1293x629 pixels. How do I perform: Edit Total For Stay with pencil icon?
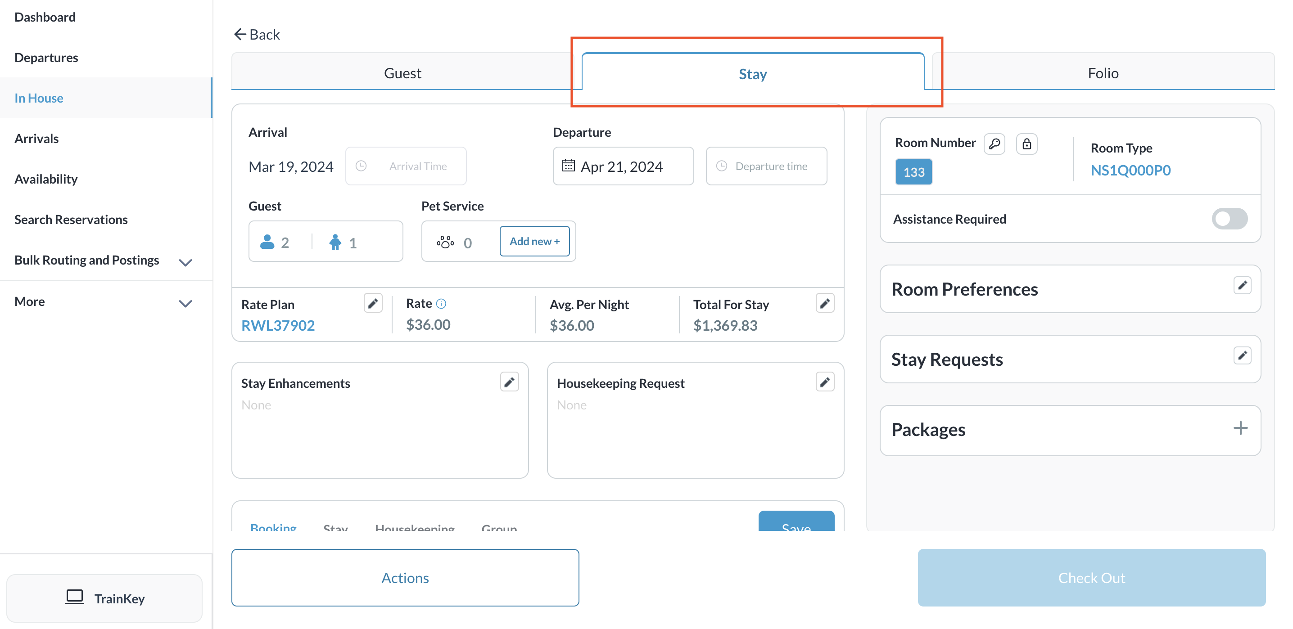coord(824,303)
